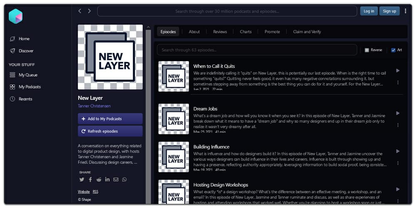Screen dimensions: 416x208
Task: Open options menu for Building Influence episode
Action: 398,163
